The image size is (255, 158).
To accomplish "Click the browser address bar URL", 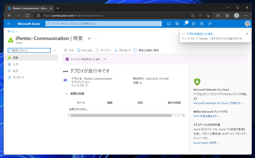I will click(73, 16).
